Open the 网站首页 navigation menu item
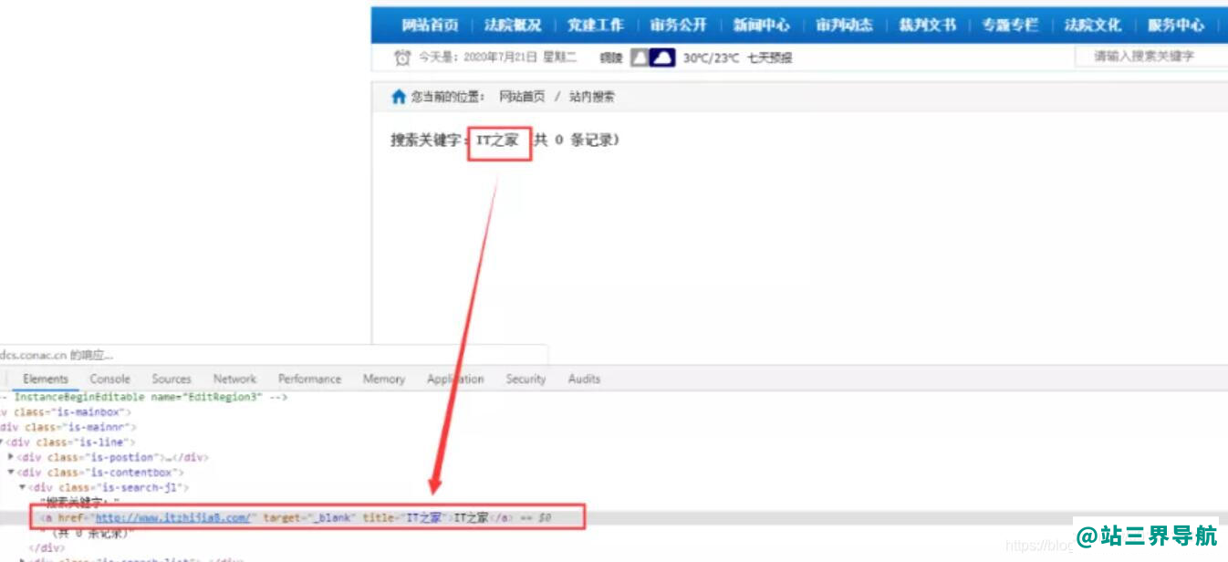 430,26
